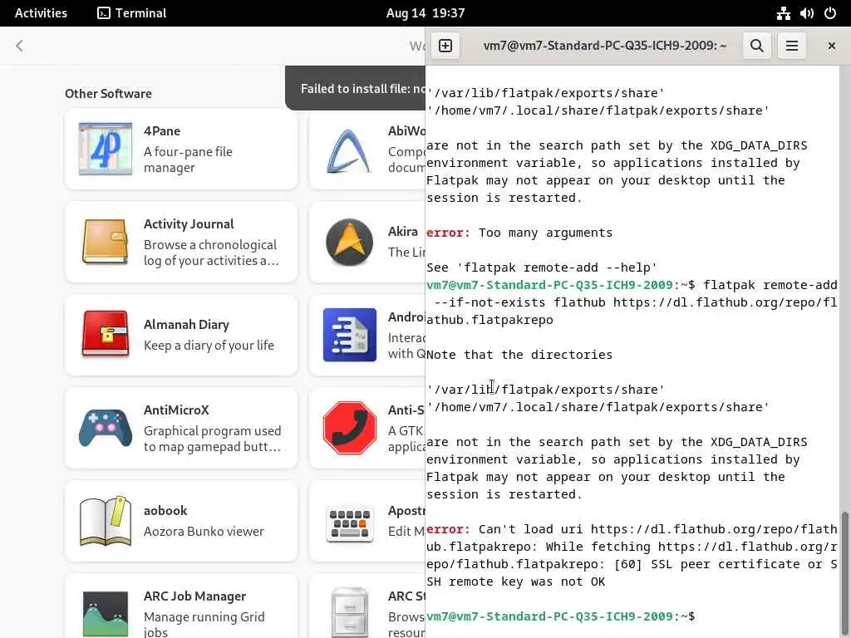Open terminal search
Image resolution: width=851 pixels, height=638 pixels.
(756, 46)
